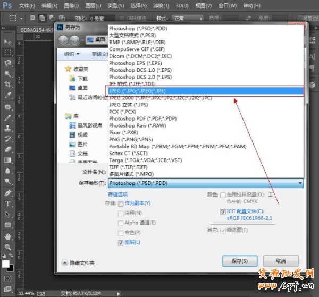Select the Zoom tool

pos(8,247)
